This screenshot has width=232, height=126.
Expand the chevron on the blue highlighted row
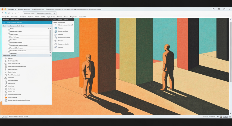pyautogui.click(x=50, y=22)
